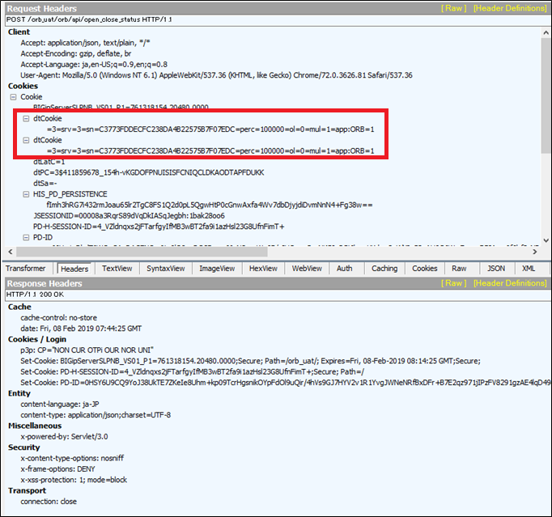Viewport: 552px width, 517px height.
Task: Switch to the TextView tab
Action: coord(117,269)
